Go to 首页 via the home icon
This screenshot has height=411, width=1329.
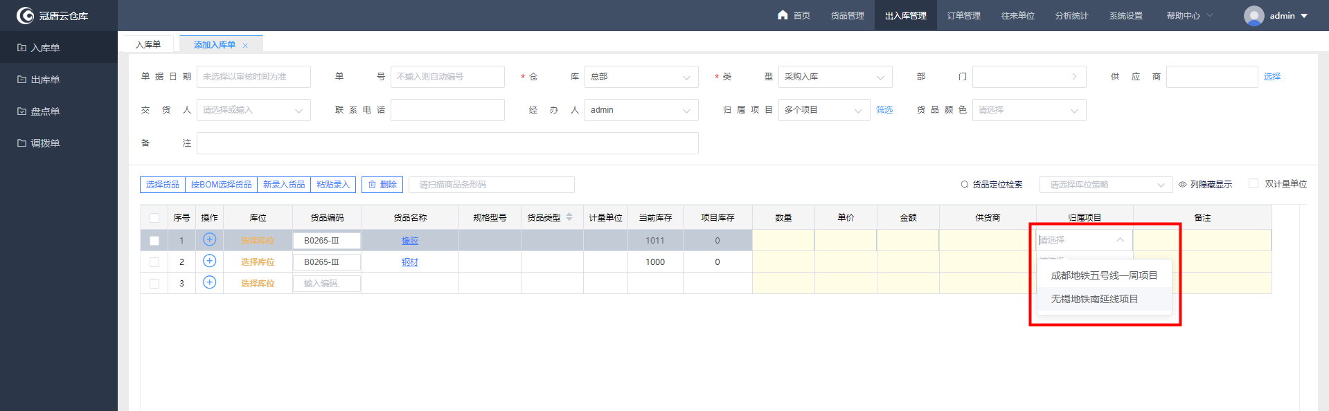click(783, 15)
